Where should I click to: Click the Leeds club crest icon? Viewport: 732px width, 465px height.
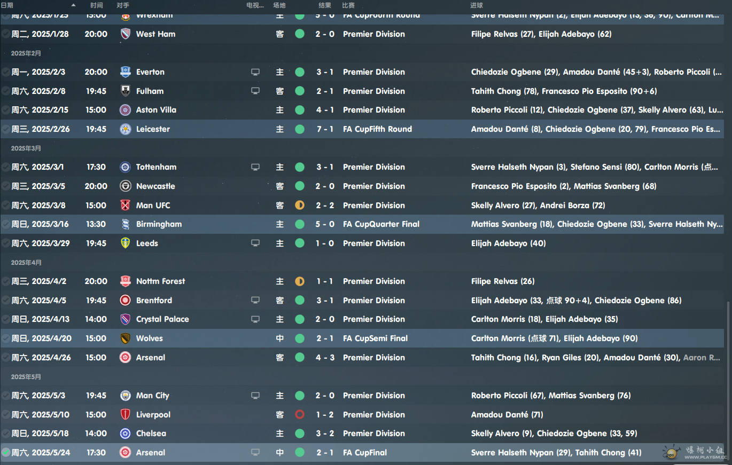[126, 243]
